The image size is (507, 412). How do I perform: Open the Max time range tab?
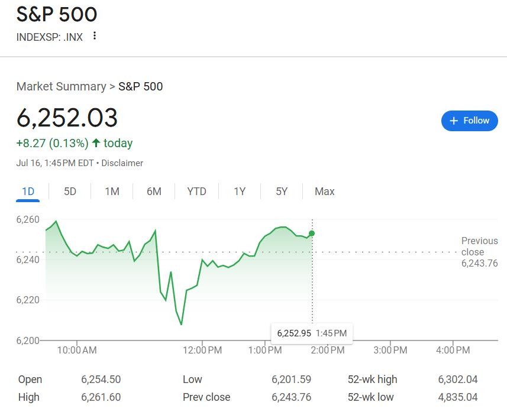pyautogui.click(x=324, y=192)
